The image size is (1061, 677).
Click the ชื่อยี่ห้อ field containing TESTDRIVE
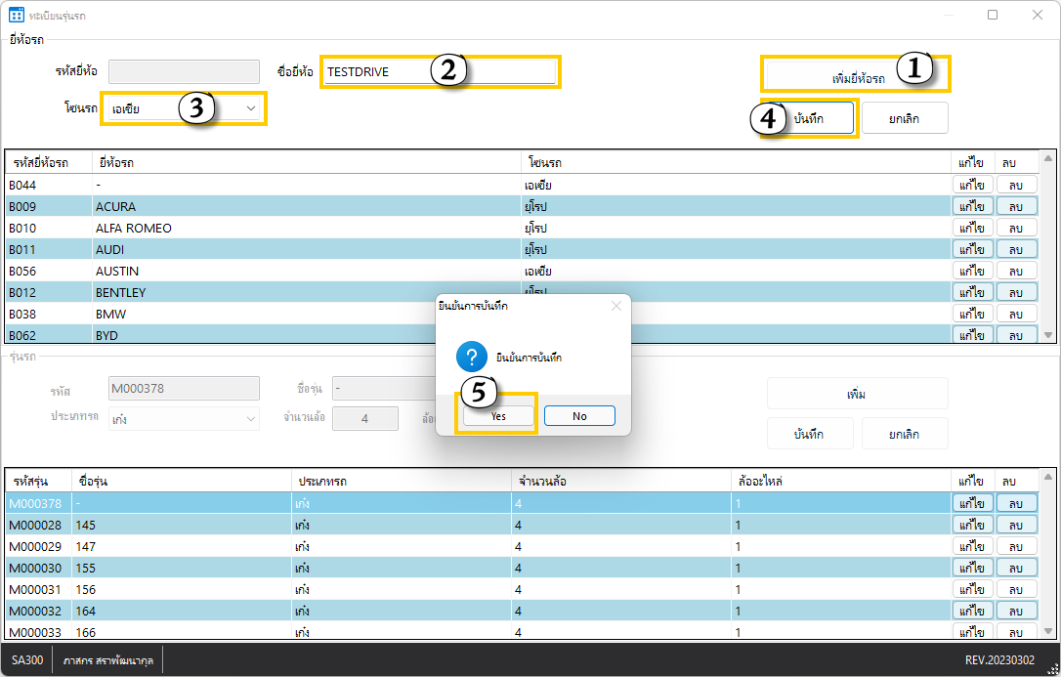(x=440, y=71)
